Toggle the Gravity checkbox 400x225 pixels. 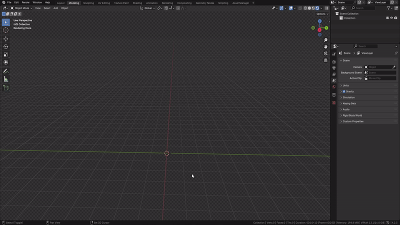[344, 91]
